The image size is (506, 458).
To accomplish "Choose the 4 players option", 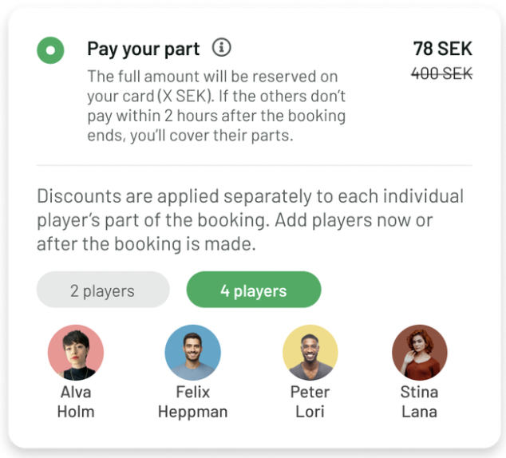I will 254,290.
